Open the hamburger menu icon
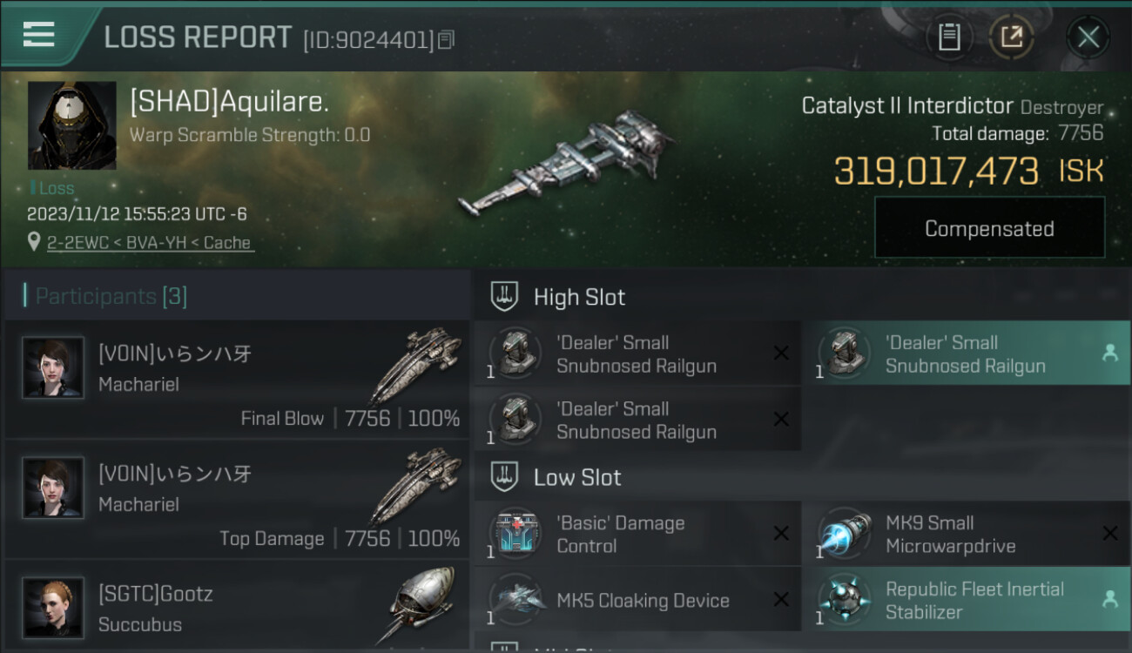1132x653 pixels. [x=38, y=34]
